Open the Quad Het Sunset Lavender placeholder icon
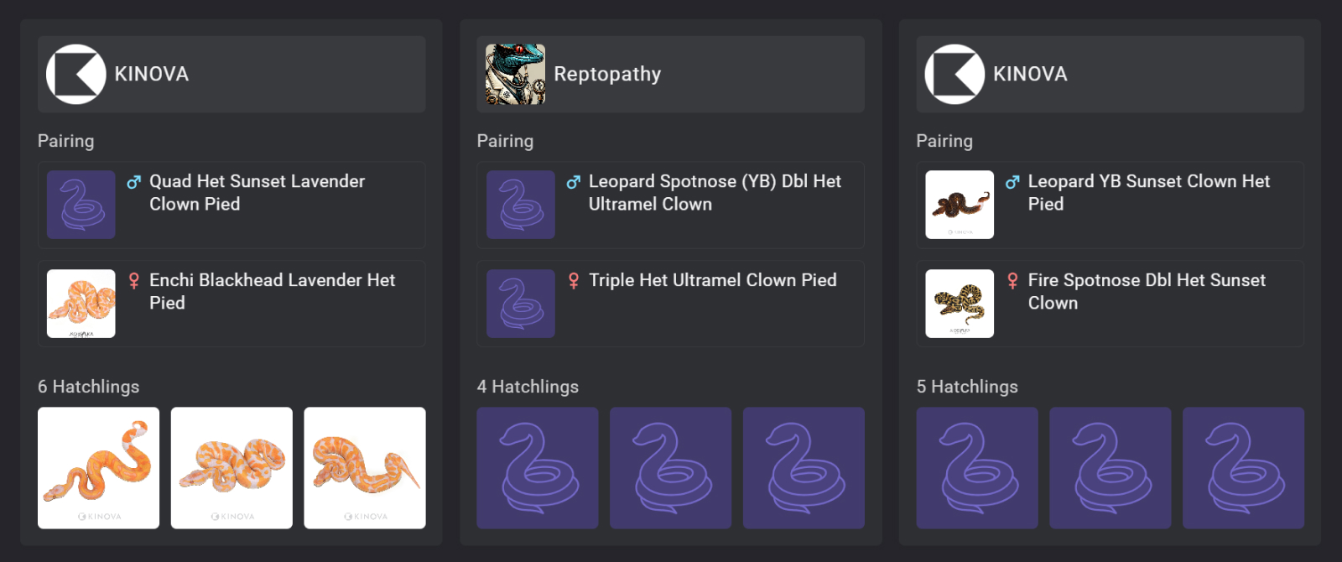1342x562 pixels. pyautogui.click(x=81, y=205)
